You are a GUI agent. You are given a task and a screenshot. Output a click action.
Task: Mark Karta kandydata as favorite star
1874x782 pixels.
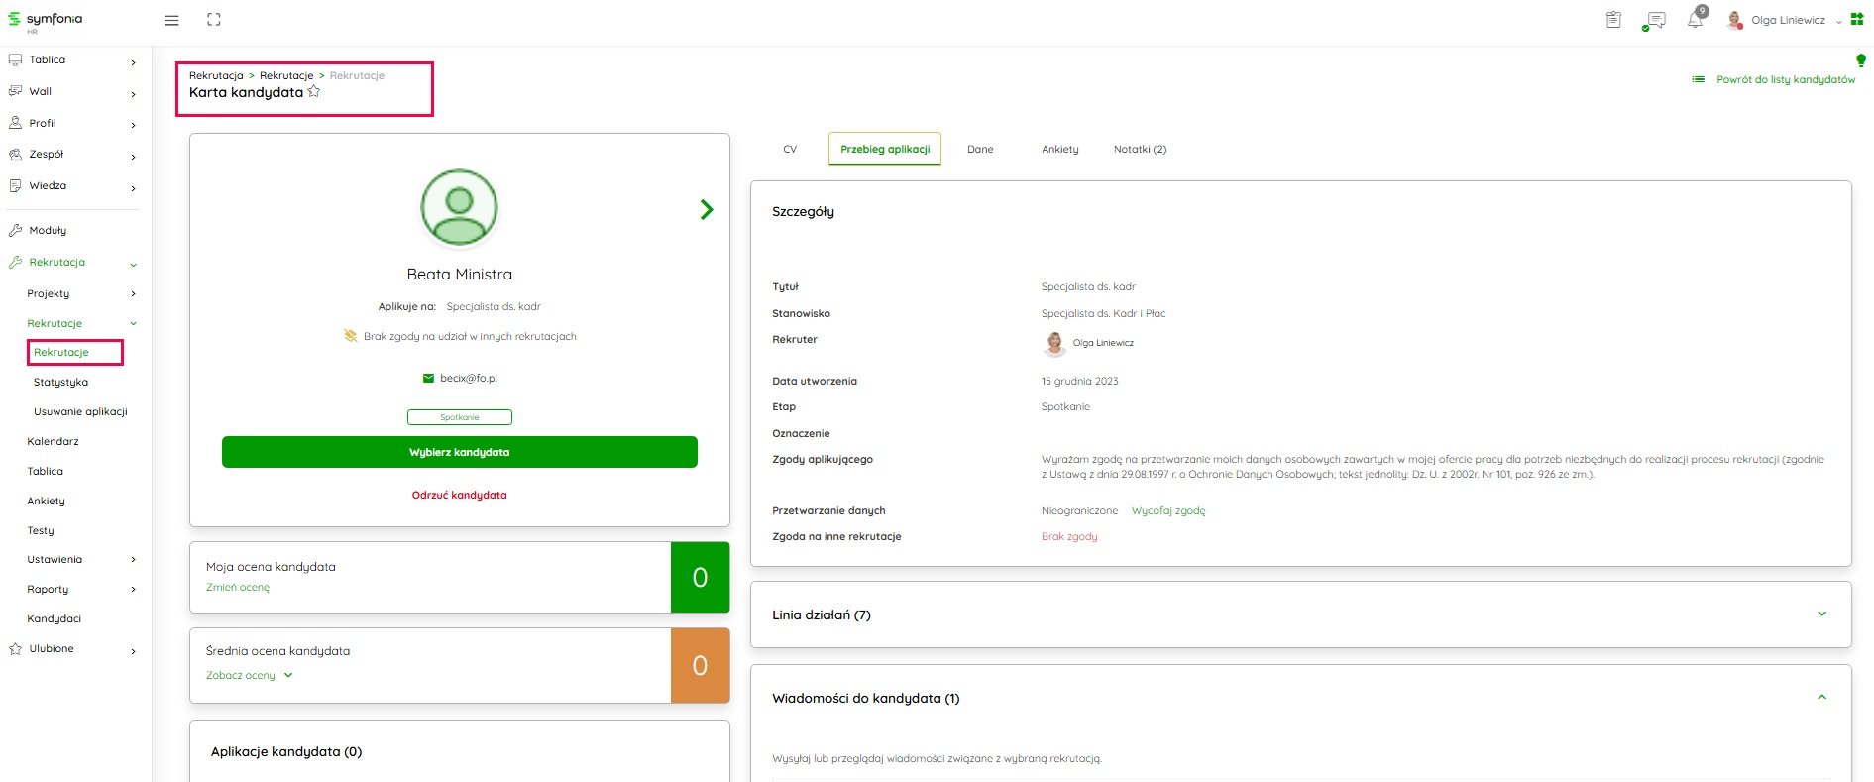click(x=314, y=92)
